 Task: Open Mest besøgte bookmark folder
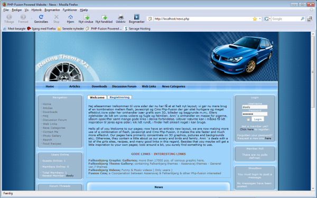click(x=14, y=29)
